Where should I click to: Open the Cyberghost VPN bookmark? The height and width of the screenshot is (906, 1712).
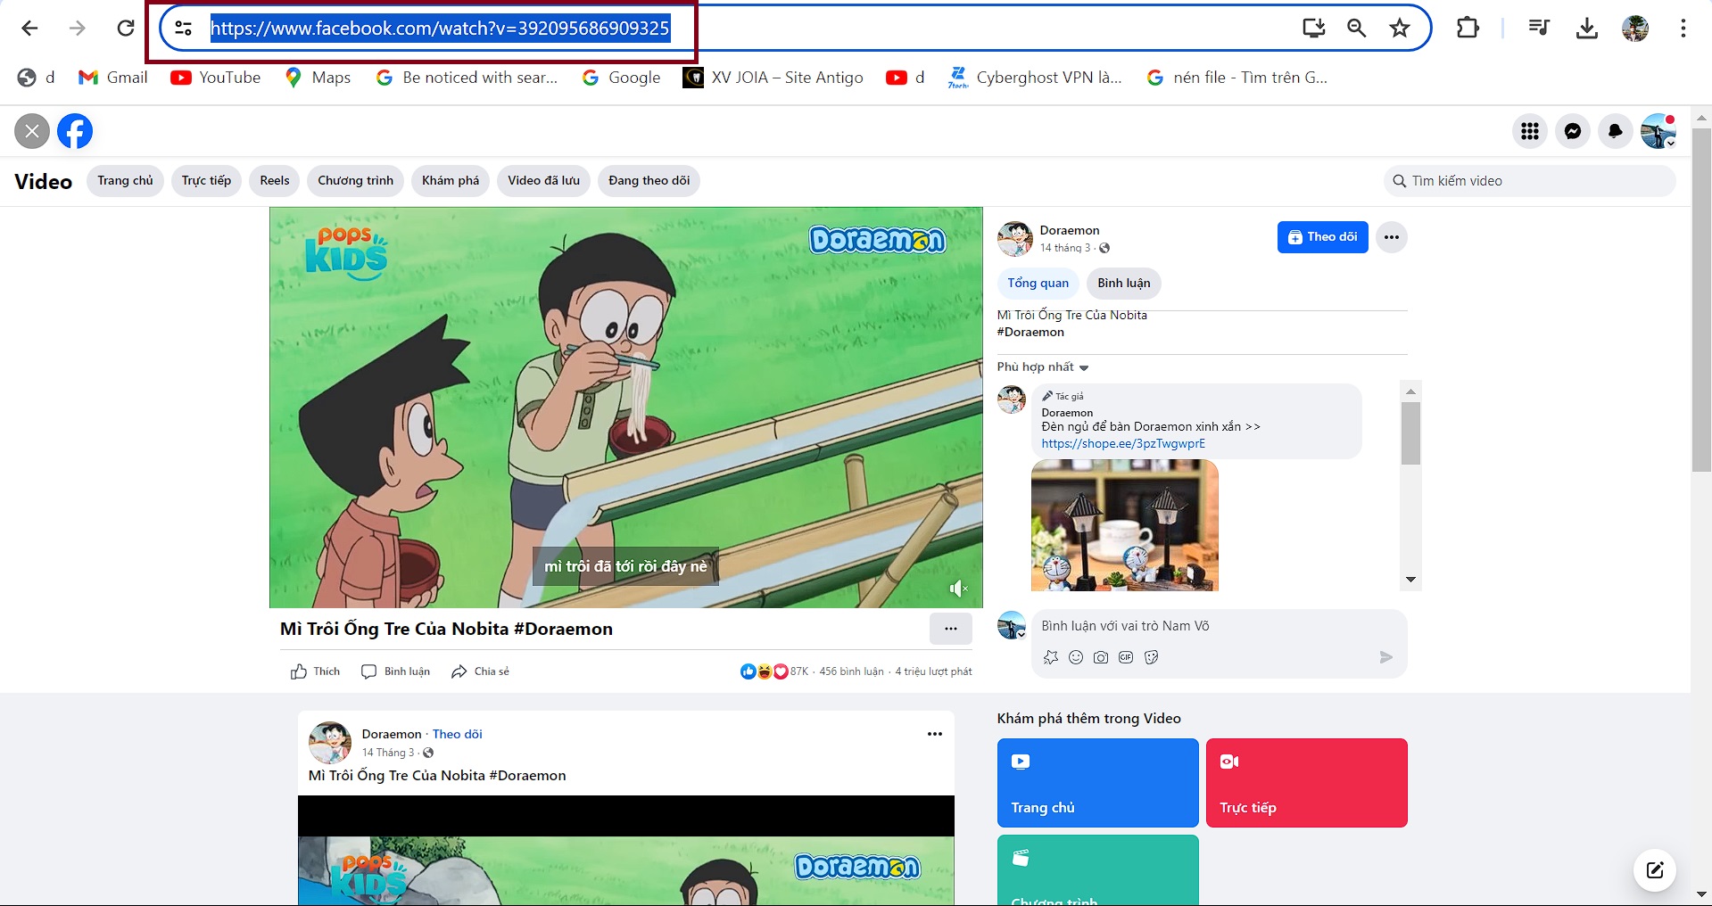pos(1035,78)
